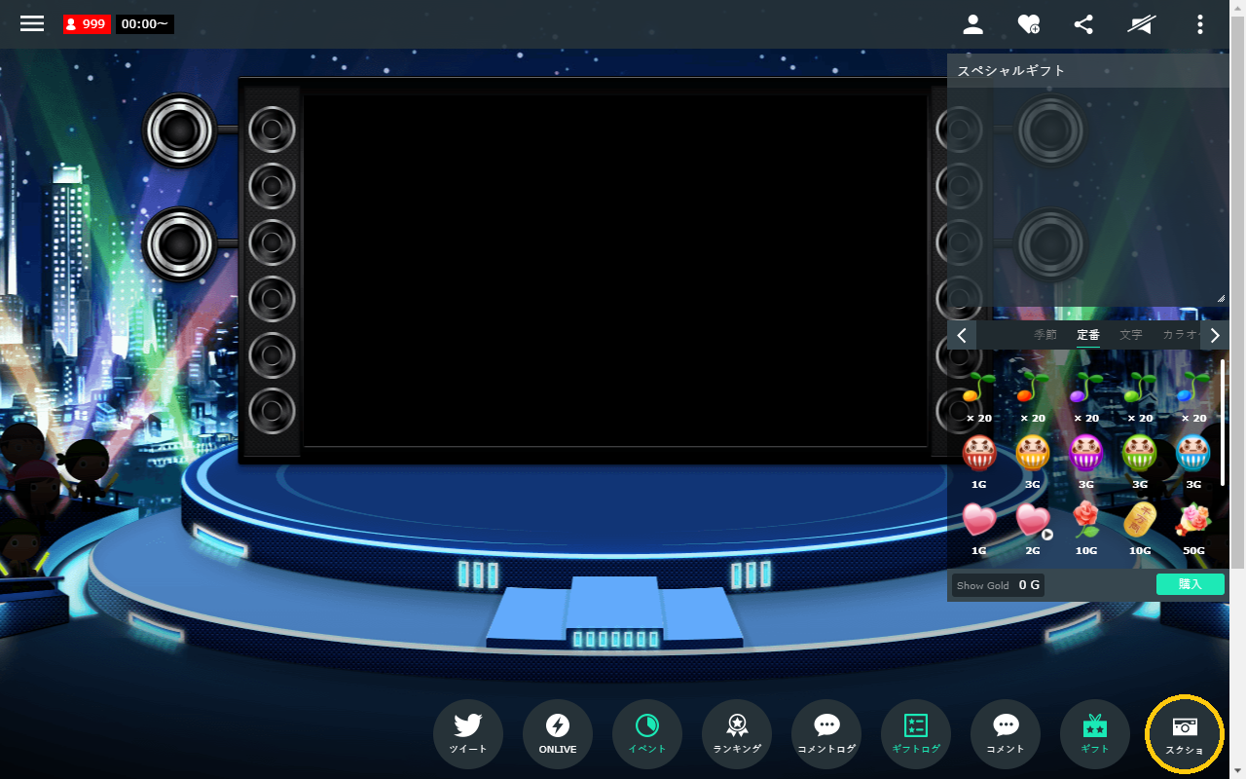Click the gift list scrollbar

pos(1223,424)
